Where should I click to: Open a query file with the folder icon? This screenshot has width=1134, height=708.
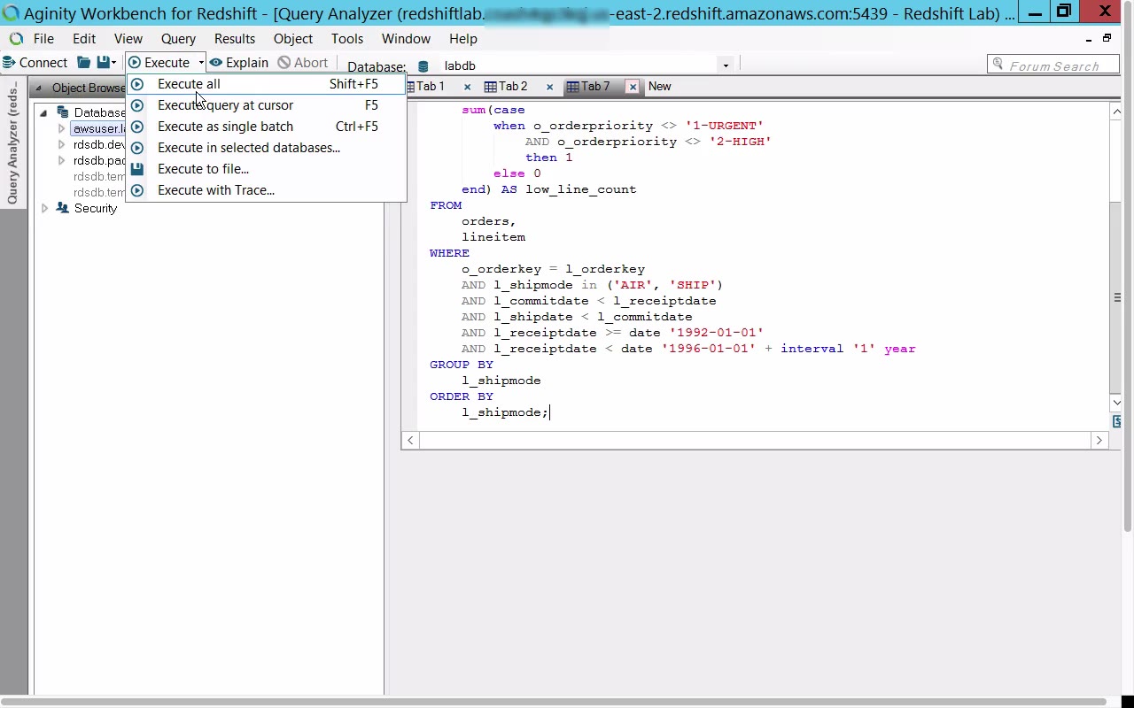(83, 63)
